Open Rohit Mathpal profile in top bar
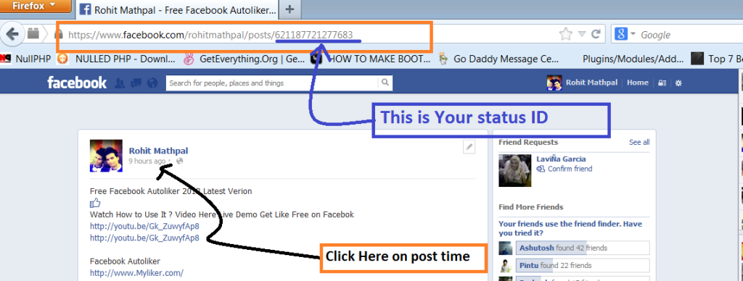The width and height of the screenshot is (743, 281). (x=591, y=83)
